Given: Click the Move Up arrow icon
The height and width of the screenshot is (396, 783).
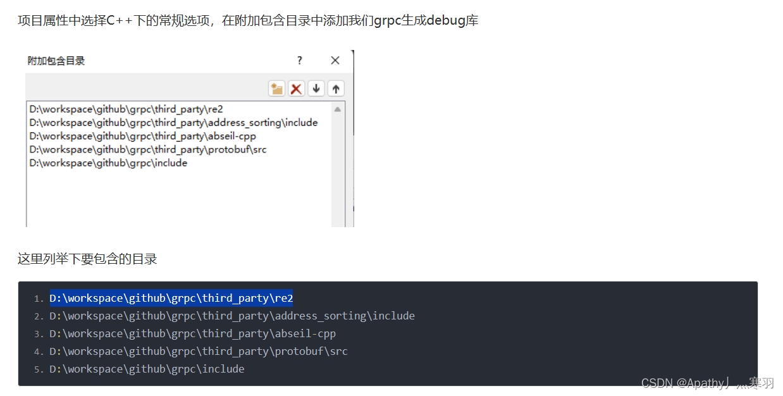Looking at the screenshot, I should click(336, 88).
